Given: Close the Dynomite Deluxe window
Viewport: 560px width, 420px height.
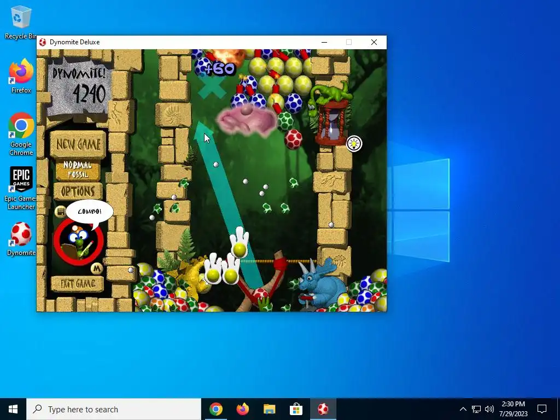Looking at the screenshot, I should click(x=374, y=42).
